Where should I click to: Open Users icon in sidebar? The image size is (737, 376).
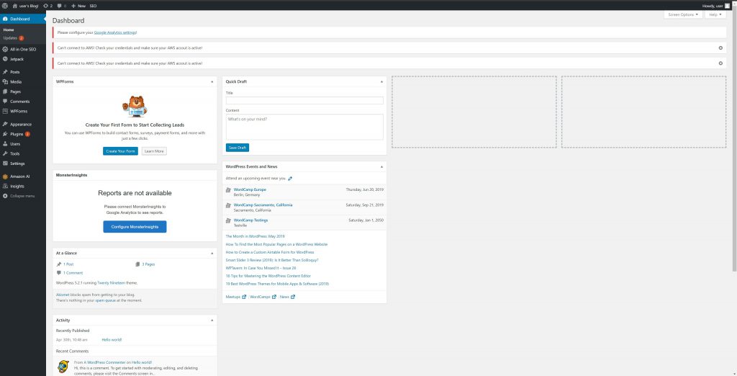5,144
